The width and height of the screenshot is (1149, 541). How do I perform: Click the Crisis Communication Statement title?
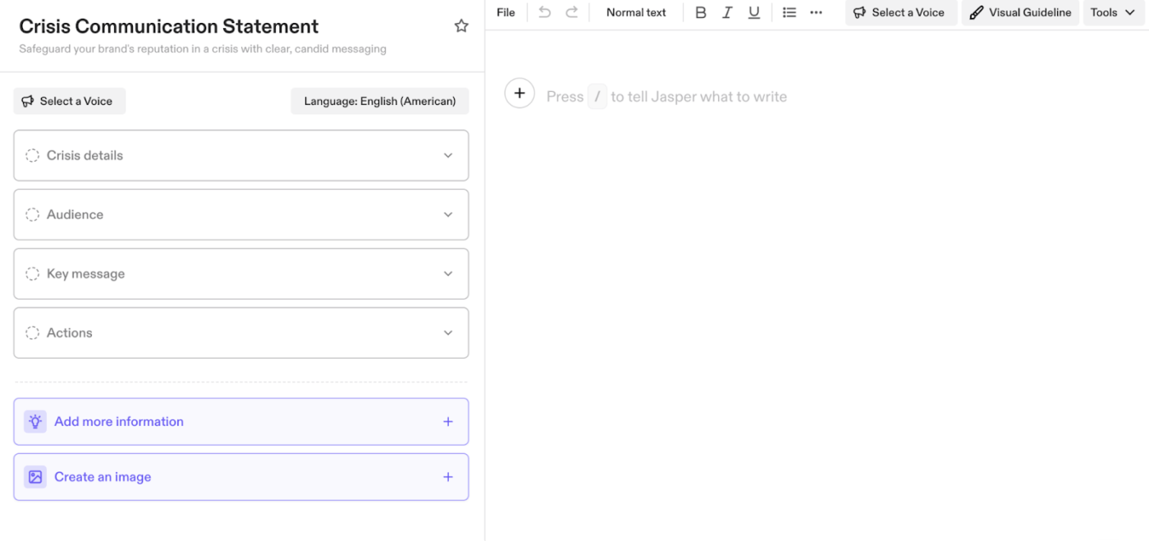tap(169, 26)
